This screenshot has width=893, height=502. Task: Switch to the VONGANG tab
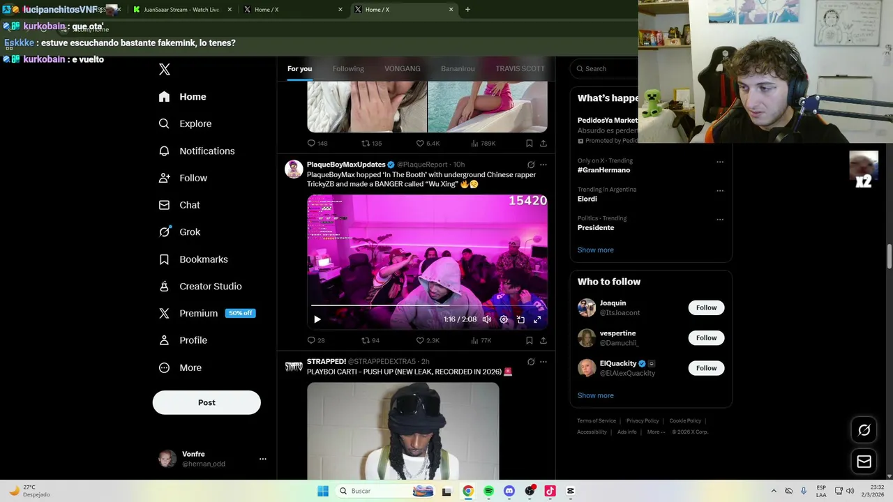tap(403, 68)
